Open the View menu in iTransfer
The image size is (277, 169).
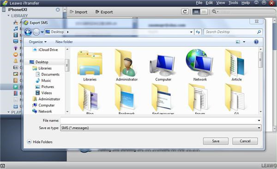tap(221, 3)
